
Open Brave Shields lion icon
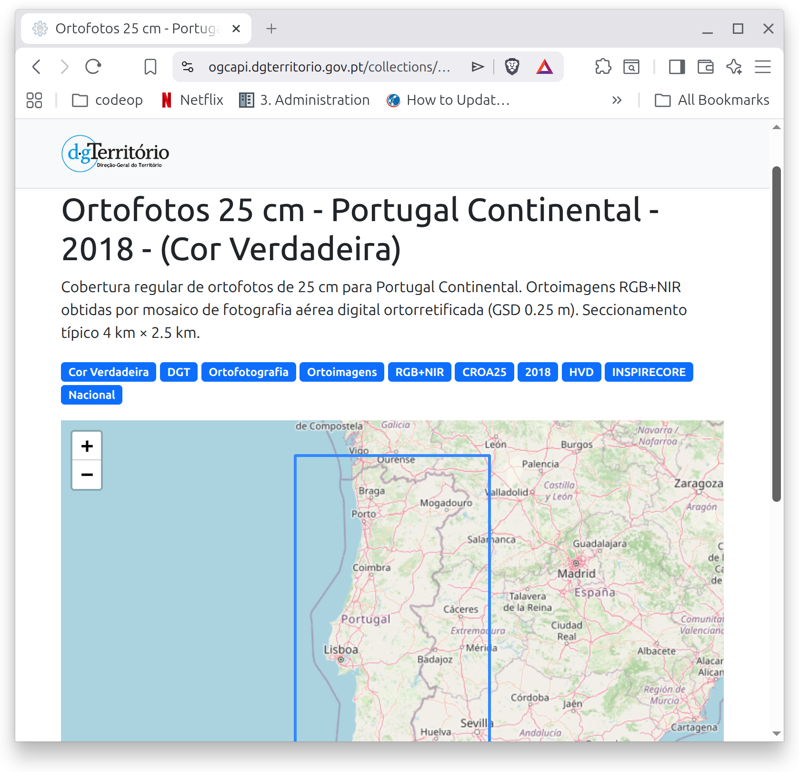click(512, 67)
